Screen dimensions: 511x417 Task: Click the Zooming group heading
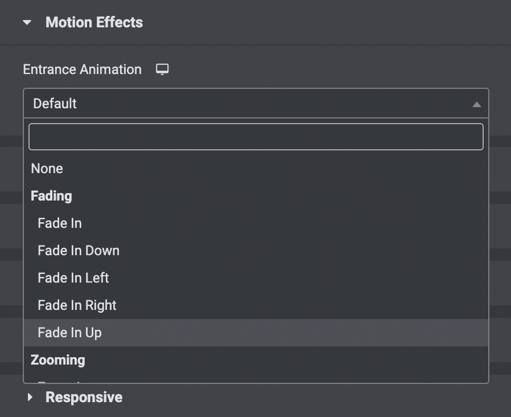point(57,360)
